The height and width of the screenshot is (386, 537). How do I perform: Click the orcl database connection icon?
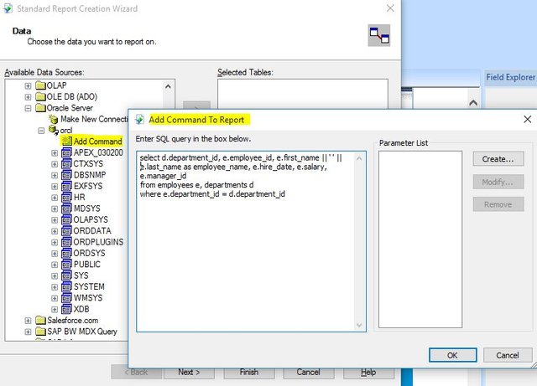[x=54, y=130]
